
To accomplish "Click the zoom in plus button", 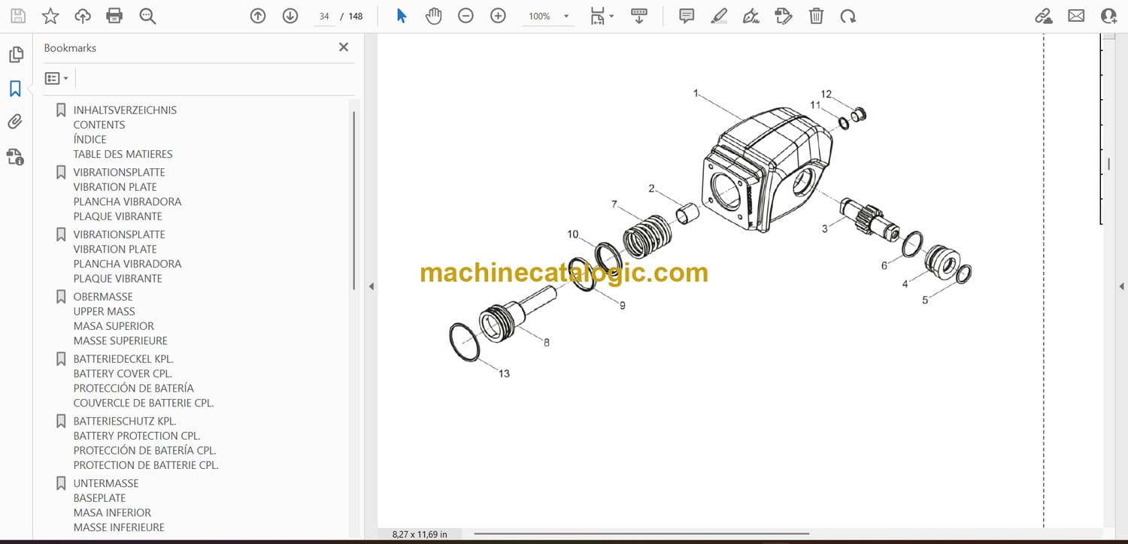I will (x=498, y=16).
